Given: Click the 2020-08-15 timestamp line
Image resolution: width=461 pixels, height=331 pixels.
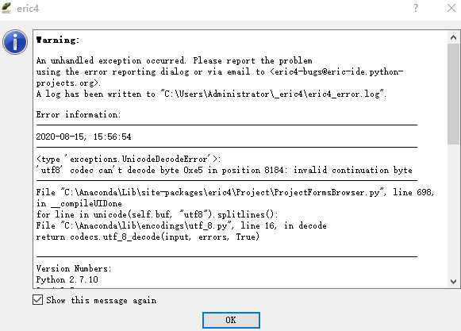Looking at the screenshot, I should [83, 137].
